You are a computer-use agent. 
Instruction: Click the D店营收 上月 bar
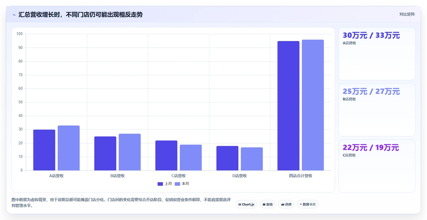tap(227, 158)
